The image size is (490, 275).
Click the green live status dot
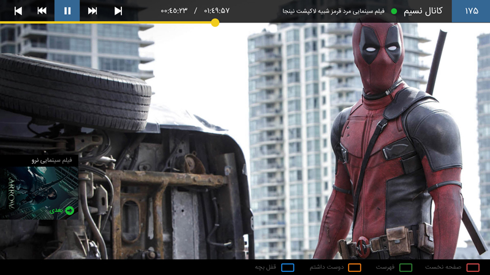pos(394,11)
